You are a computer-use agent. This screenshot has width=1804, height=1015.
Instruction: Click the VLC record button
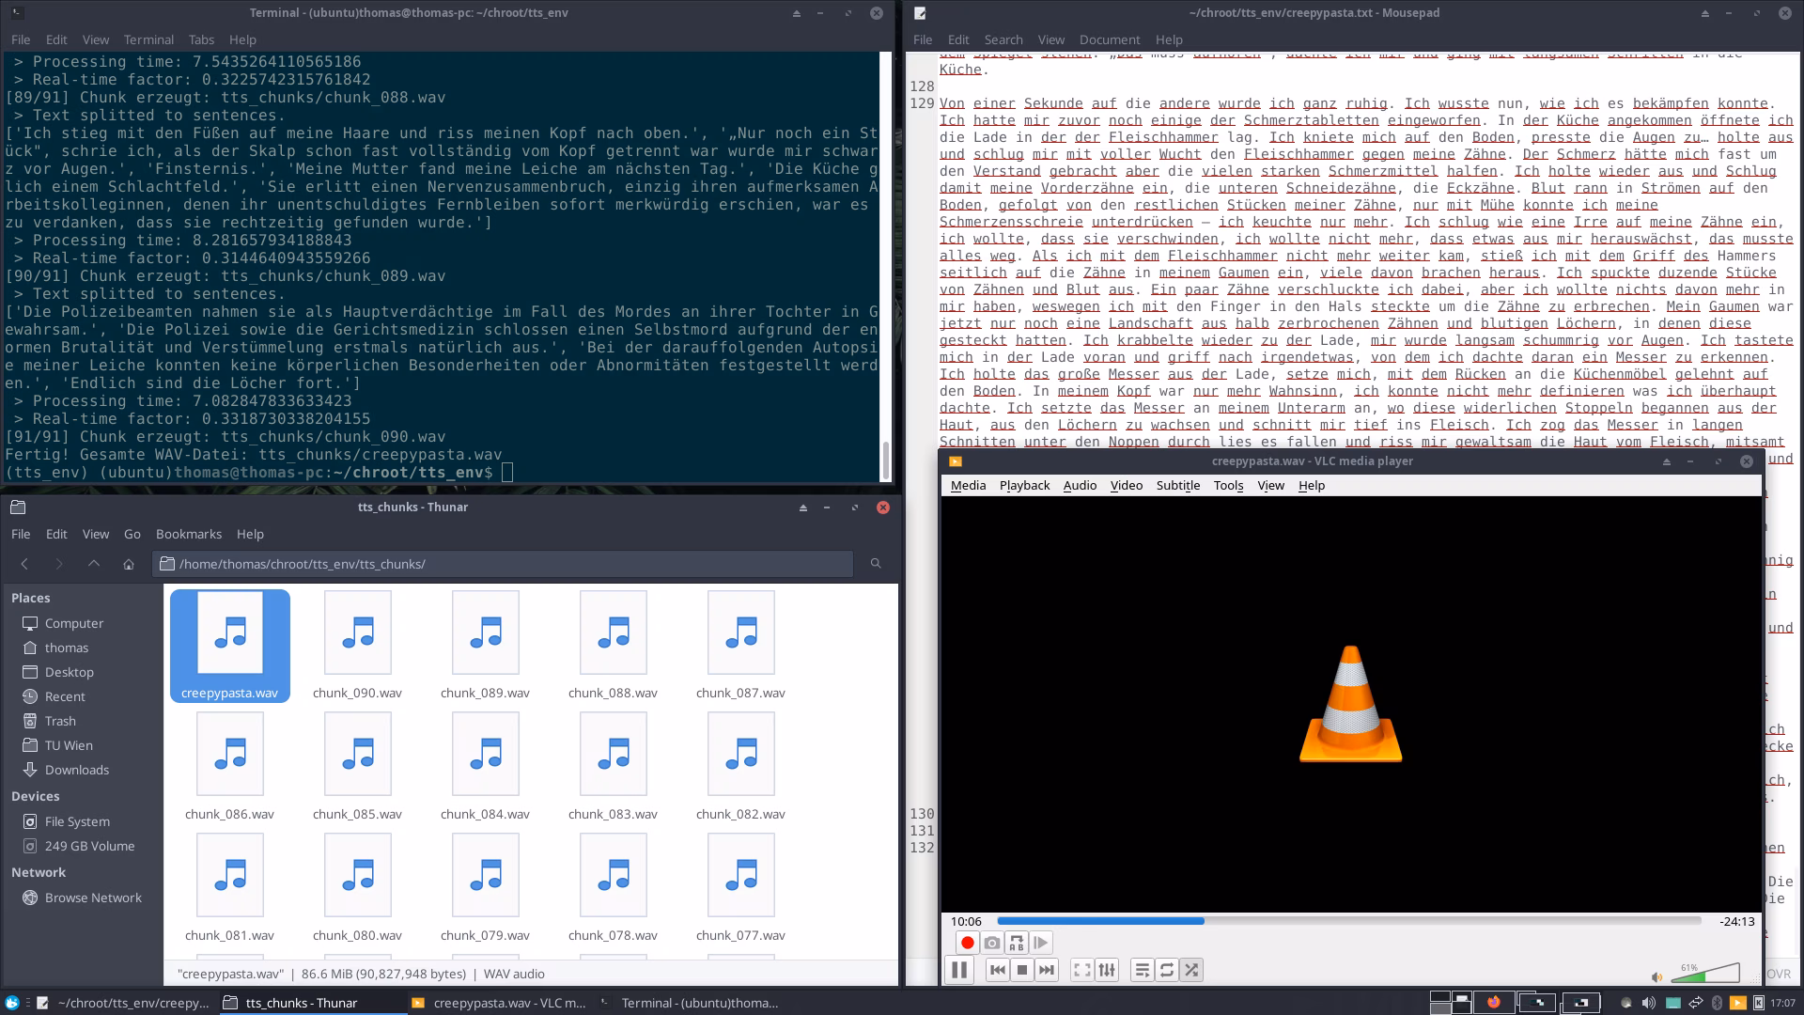click(967, 943)
